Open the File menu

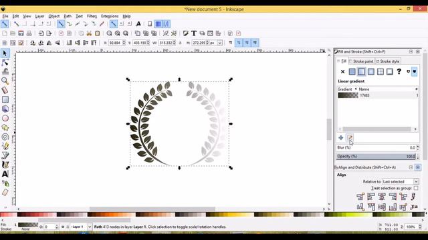(x=5, y=16)
